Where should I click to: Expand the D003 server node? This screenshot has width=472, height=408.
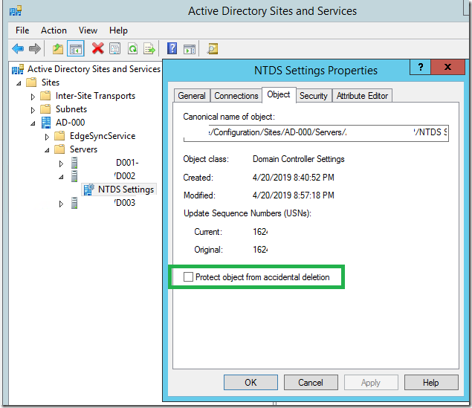(61, 204)
